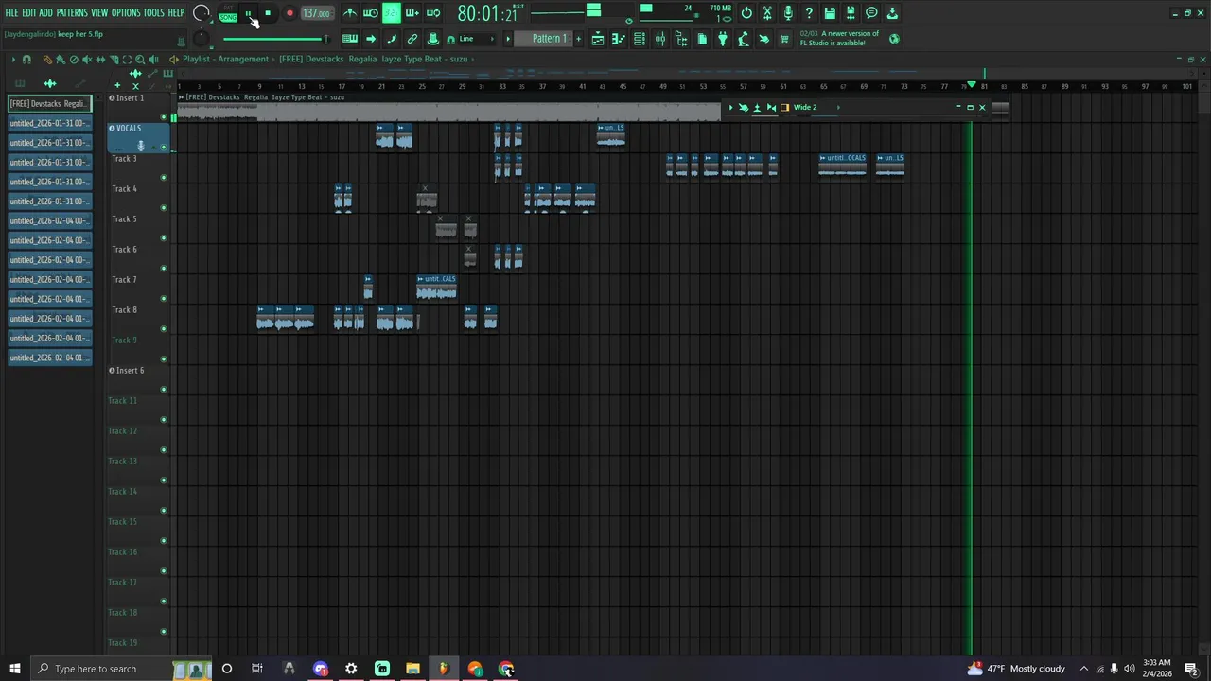Click the auto-scroll arrow icon

point(371,39)
